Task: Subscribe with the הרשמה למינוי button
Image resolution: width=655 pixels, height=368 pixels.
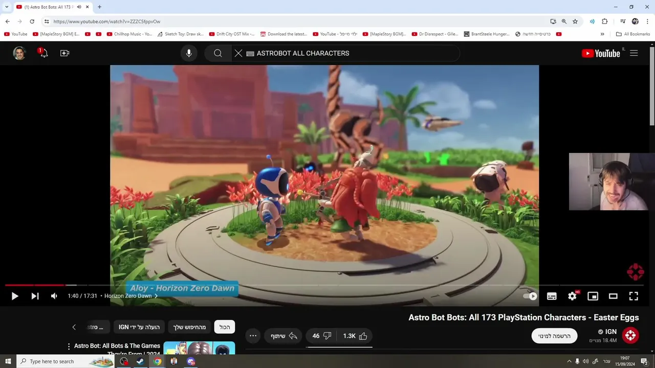Action: pos(554,336)
